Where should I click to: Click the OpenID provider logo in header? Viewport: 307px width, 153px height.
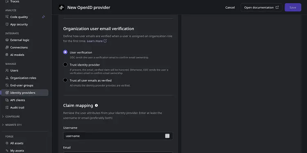tap(61, 7)
